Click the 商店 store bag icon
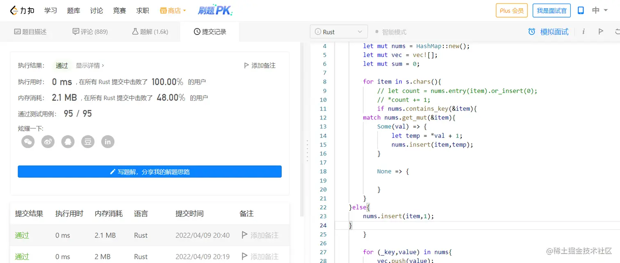 click(x=163, y=11)
